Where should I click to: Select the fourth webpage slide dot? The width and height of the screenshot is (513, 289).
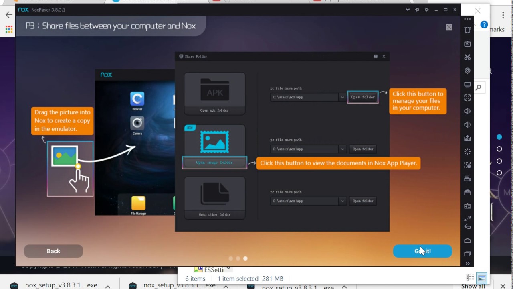499,173
